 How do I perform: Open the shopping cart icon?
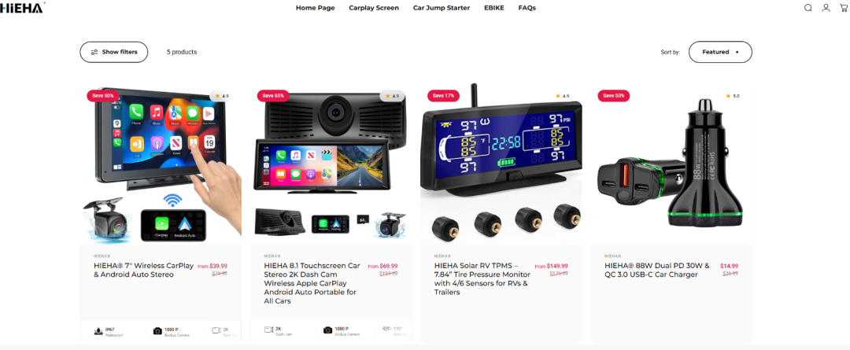point(844,8)
